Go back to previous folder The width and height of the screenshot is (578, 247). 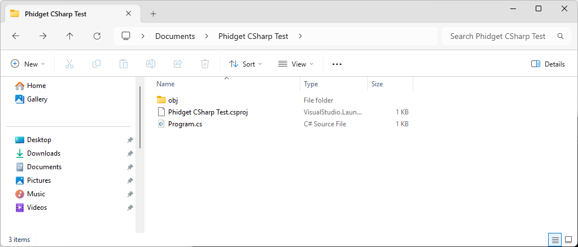coord(16,36)
